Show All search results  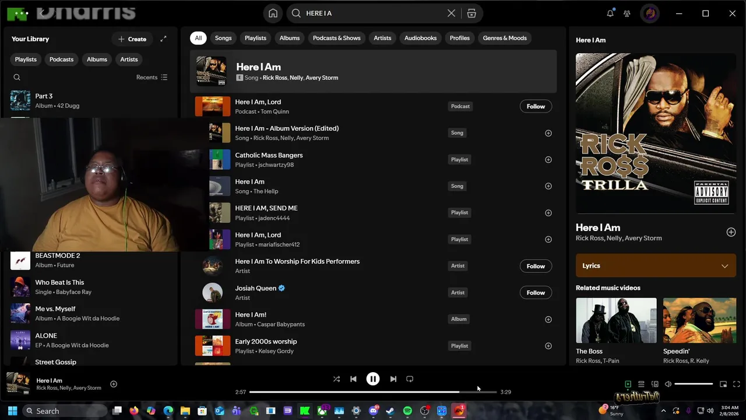coord(198,38)
